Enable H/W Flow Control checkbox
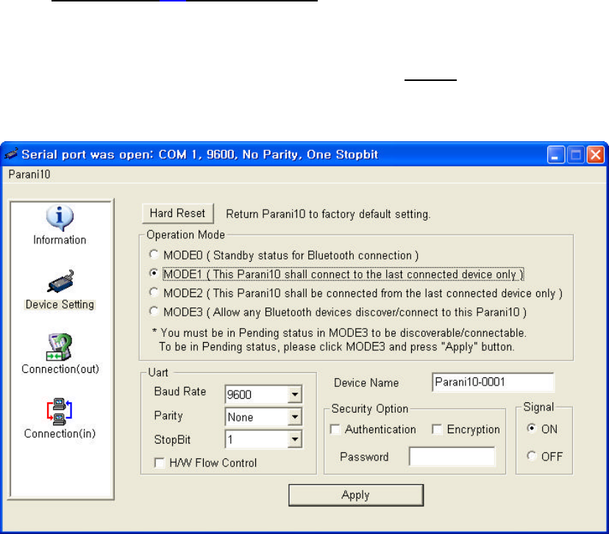 click(x=160, y=463)
